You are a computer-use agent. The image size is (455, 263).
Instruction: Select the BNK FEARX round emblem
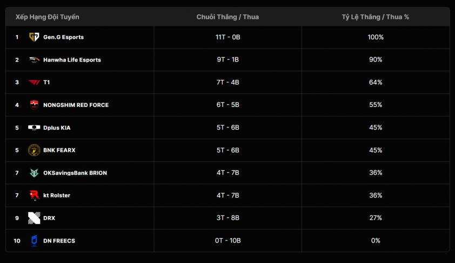click(34, 150)
